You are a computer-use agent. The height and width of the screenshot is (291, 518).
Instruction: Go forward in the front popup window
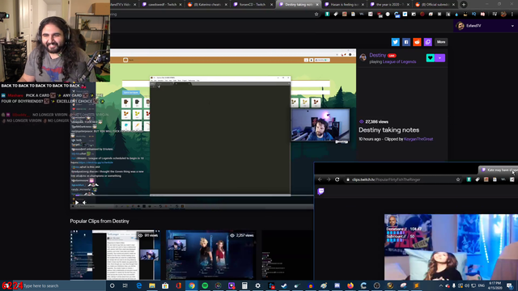click(x=329, y=179)
